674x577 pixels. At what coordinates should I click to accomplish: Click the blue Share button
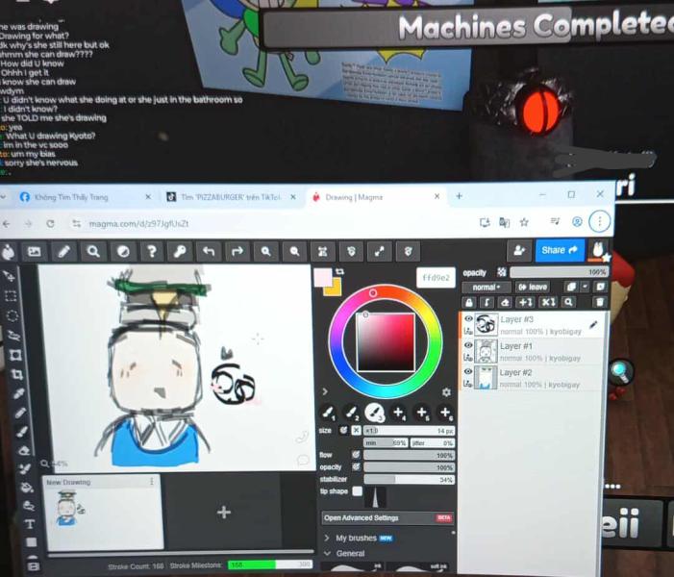(x=559, y=250)
